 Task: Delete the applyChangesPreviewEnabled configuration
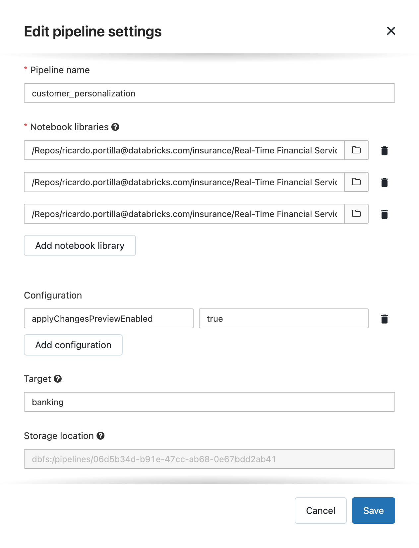[x=385, y=319]
